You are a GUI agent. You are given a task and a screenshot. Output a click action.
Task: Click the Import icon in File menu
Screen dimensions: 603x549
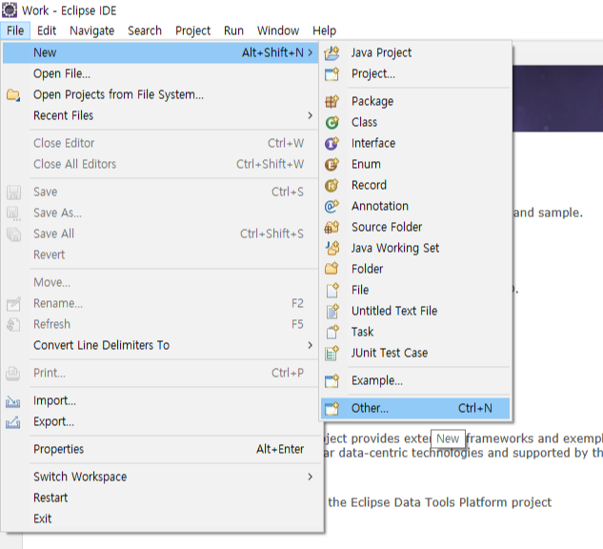click(13, 401)
